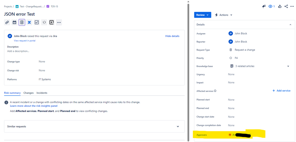Click the Change risk None value
The width and height of the screenshot is (296, 142).
(x=42, y=71)
